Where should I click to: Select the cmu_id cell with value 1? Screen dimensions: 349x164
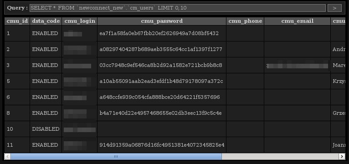[17, 33]
